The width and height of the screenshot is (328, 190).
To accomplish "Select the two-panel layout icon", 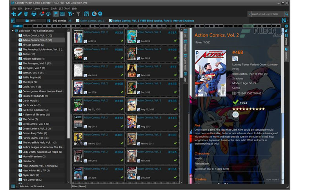I will click(62, 14).
